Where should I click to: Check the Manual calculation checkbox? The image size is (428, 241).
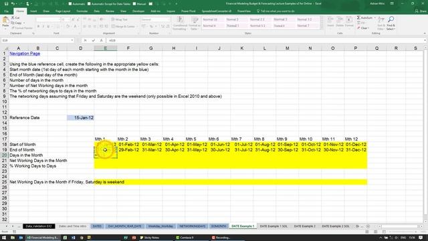click(x=134, y=4)
